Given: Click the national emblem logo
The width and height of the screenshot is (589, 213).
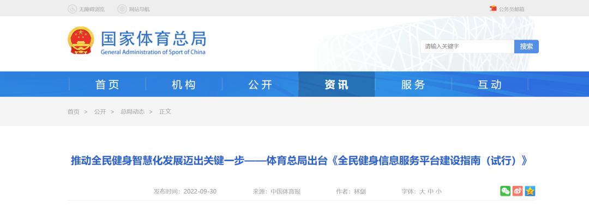Looking at the screenshot, I should tap(81, 40).
